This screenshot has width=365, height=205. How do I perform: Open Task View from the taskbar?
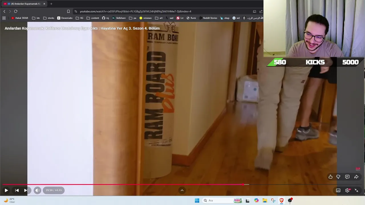point(248,200)
